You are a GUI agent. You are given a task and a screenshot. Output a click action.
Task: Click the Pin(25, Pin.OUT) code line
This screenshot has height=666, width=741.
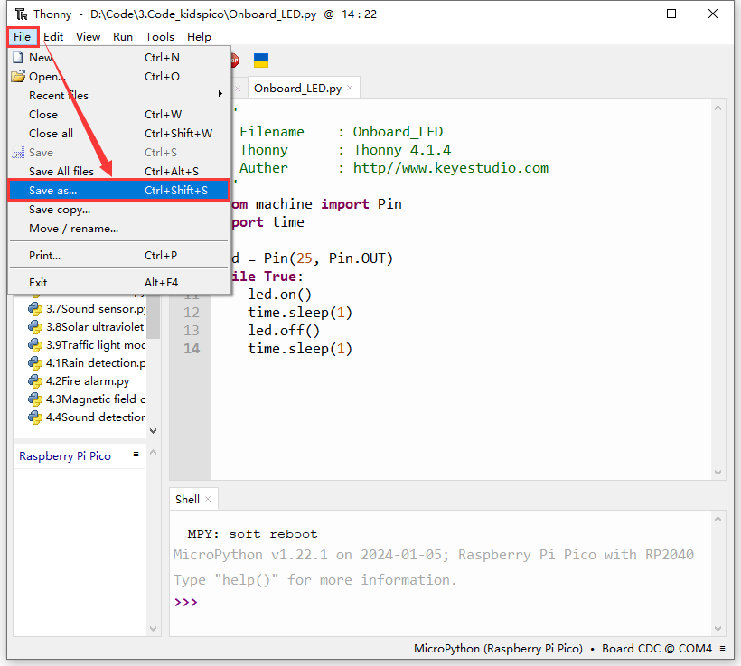(312, 258)
